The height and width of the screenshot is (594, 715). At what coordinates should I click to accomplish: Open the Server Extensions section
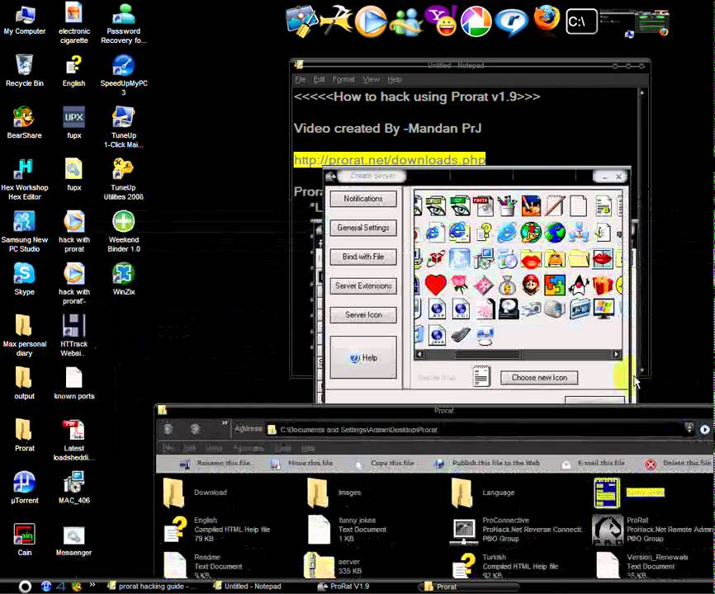tap(363, 286)
